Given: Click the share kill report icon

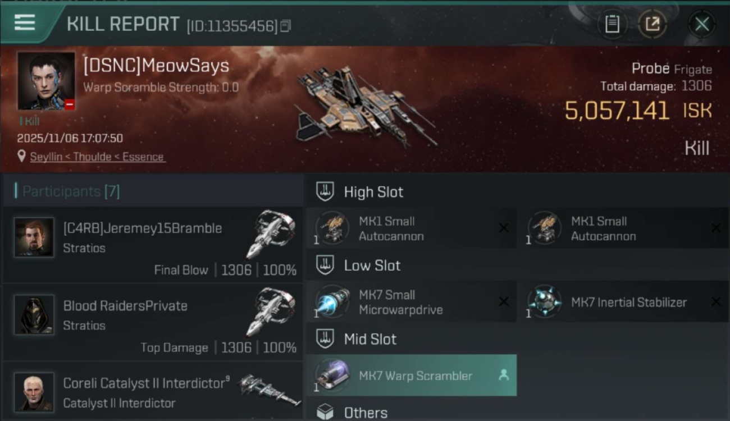Looking at the screenshot, I should 652,24.
